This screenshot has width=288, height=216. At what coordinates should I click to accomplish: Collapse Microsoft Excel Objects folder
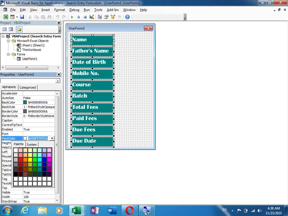click(8, 41)
